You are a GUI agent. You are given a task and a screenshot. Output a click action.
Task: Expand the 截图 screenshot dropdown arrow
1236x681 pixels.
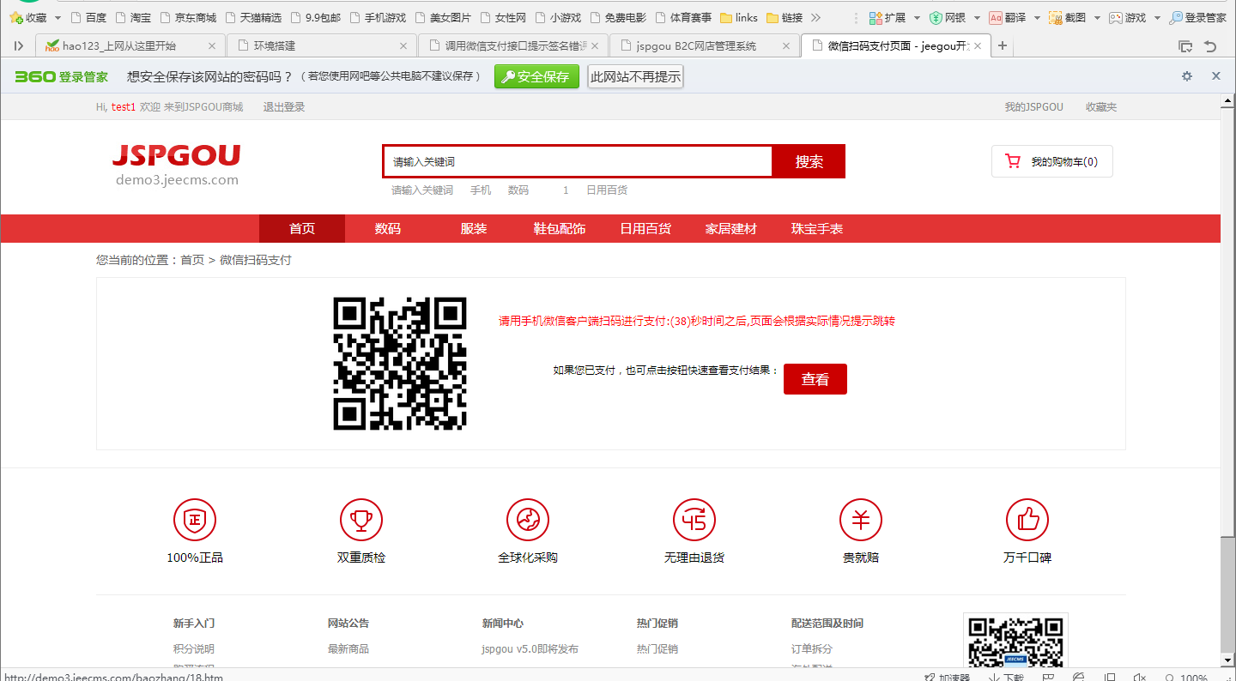click(x=1097, y=18)
